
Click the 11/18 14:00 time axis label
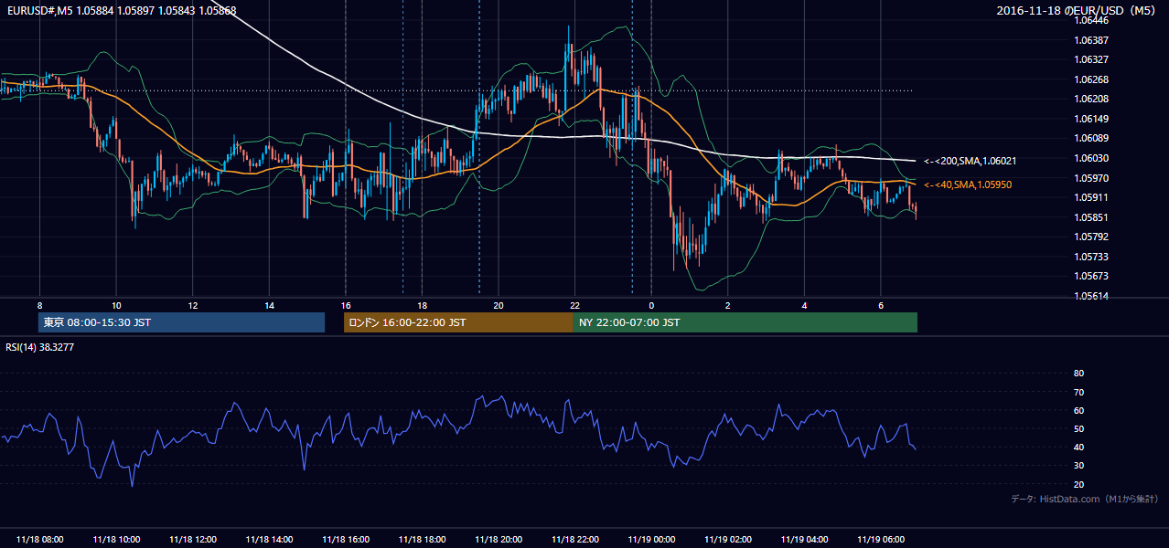pos(269,539)
